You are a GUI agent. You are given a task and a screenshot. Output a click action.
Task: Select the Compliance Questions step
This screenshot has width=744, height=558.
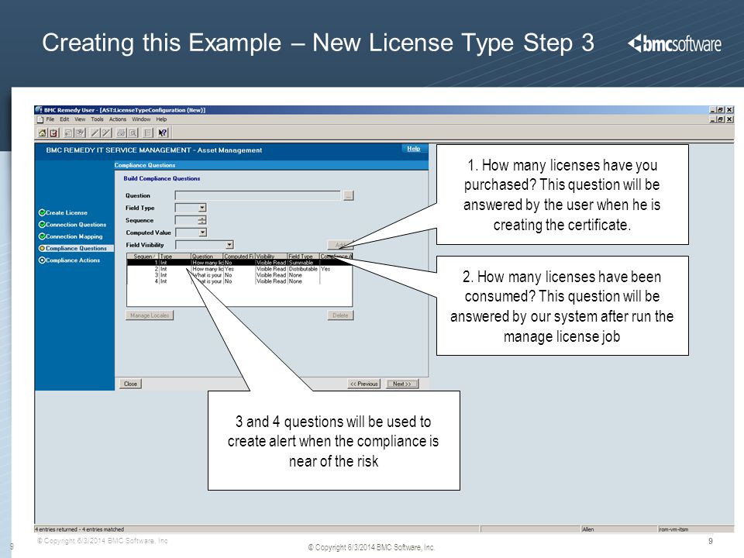[73, 248]
